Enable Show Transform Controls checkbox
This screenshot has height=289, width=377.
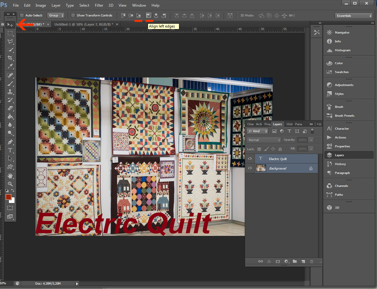tap(73, 15)
